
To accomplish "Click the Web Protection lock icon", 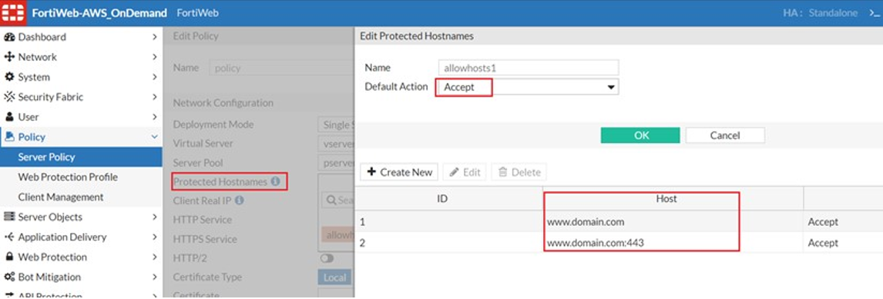I will pos(9,257).
